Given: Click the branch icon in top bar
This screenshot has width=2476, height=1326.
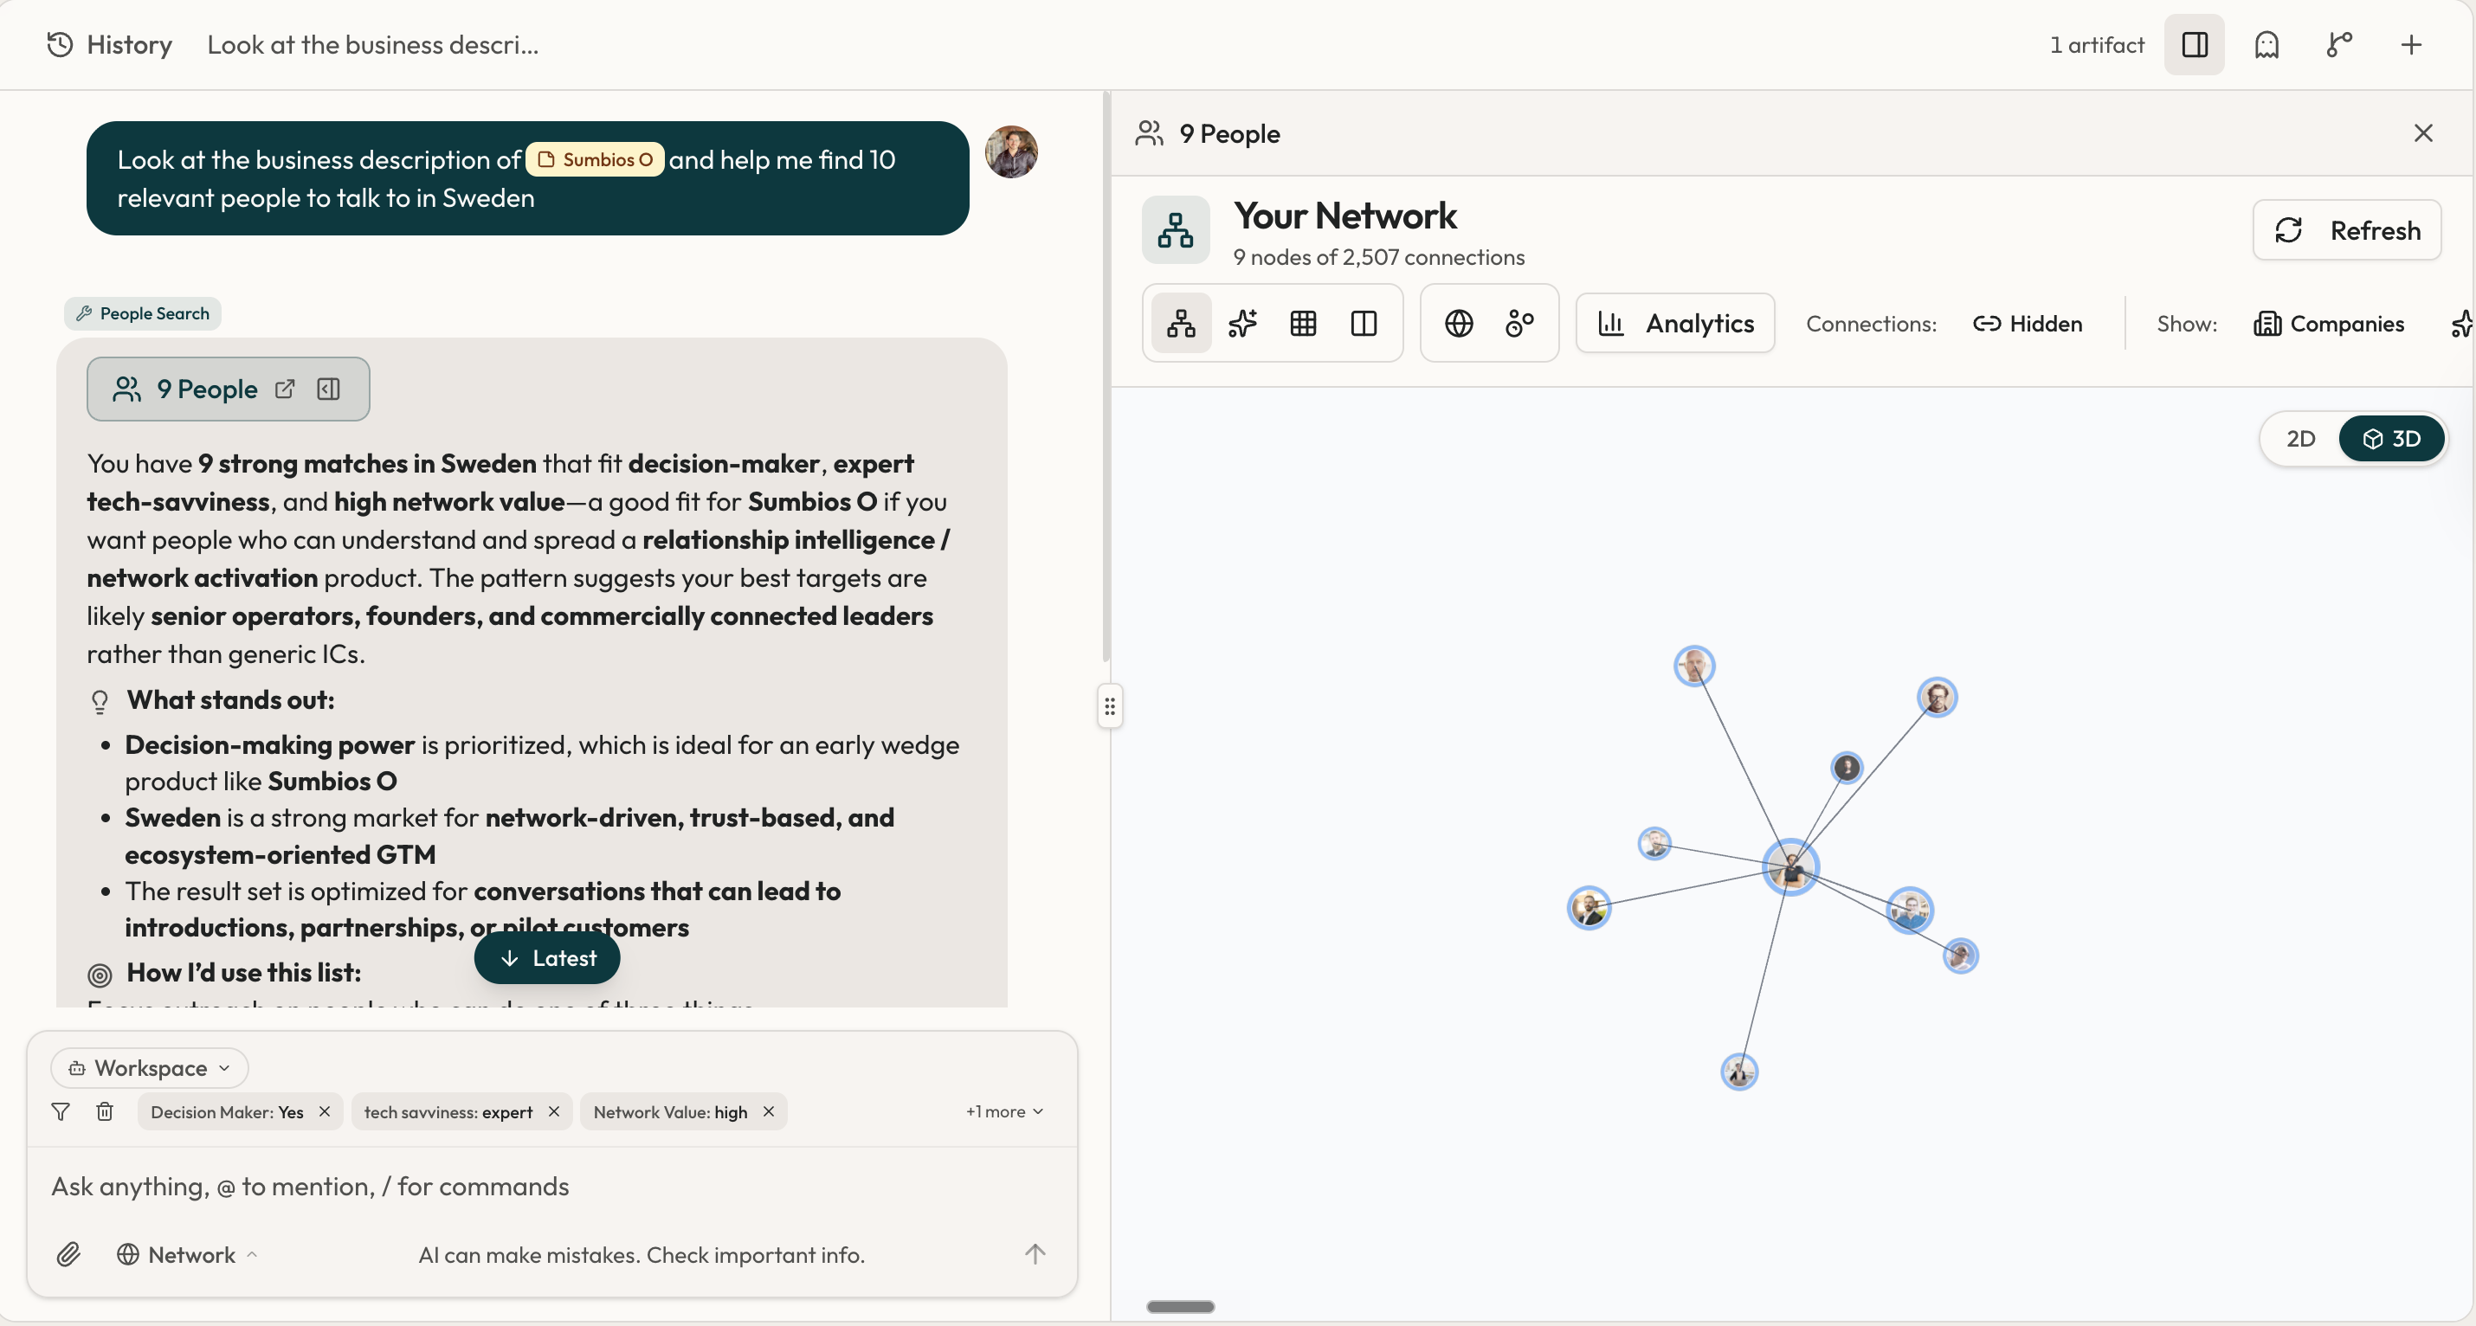Looking at the screenshot, I should [x=2338, y=44].
